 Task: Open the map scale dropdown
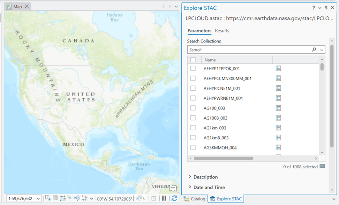tap(38, 198)
